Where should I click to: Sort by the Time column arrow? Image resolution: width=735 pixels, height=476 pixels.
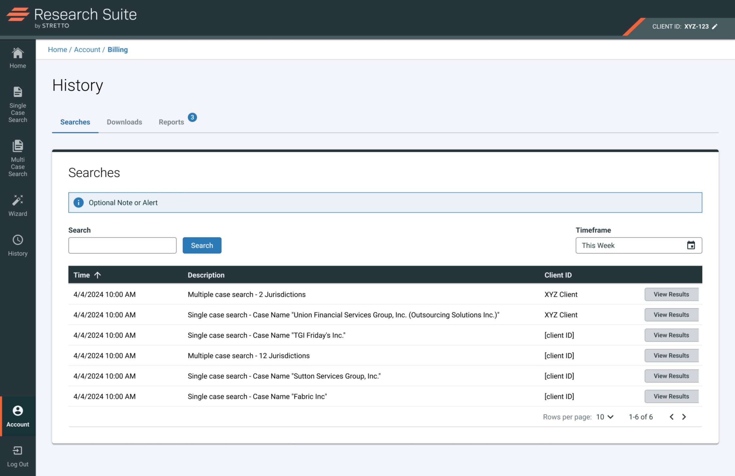[97, 275]
